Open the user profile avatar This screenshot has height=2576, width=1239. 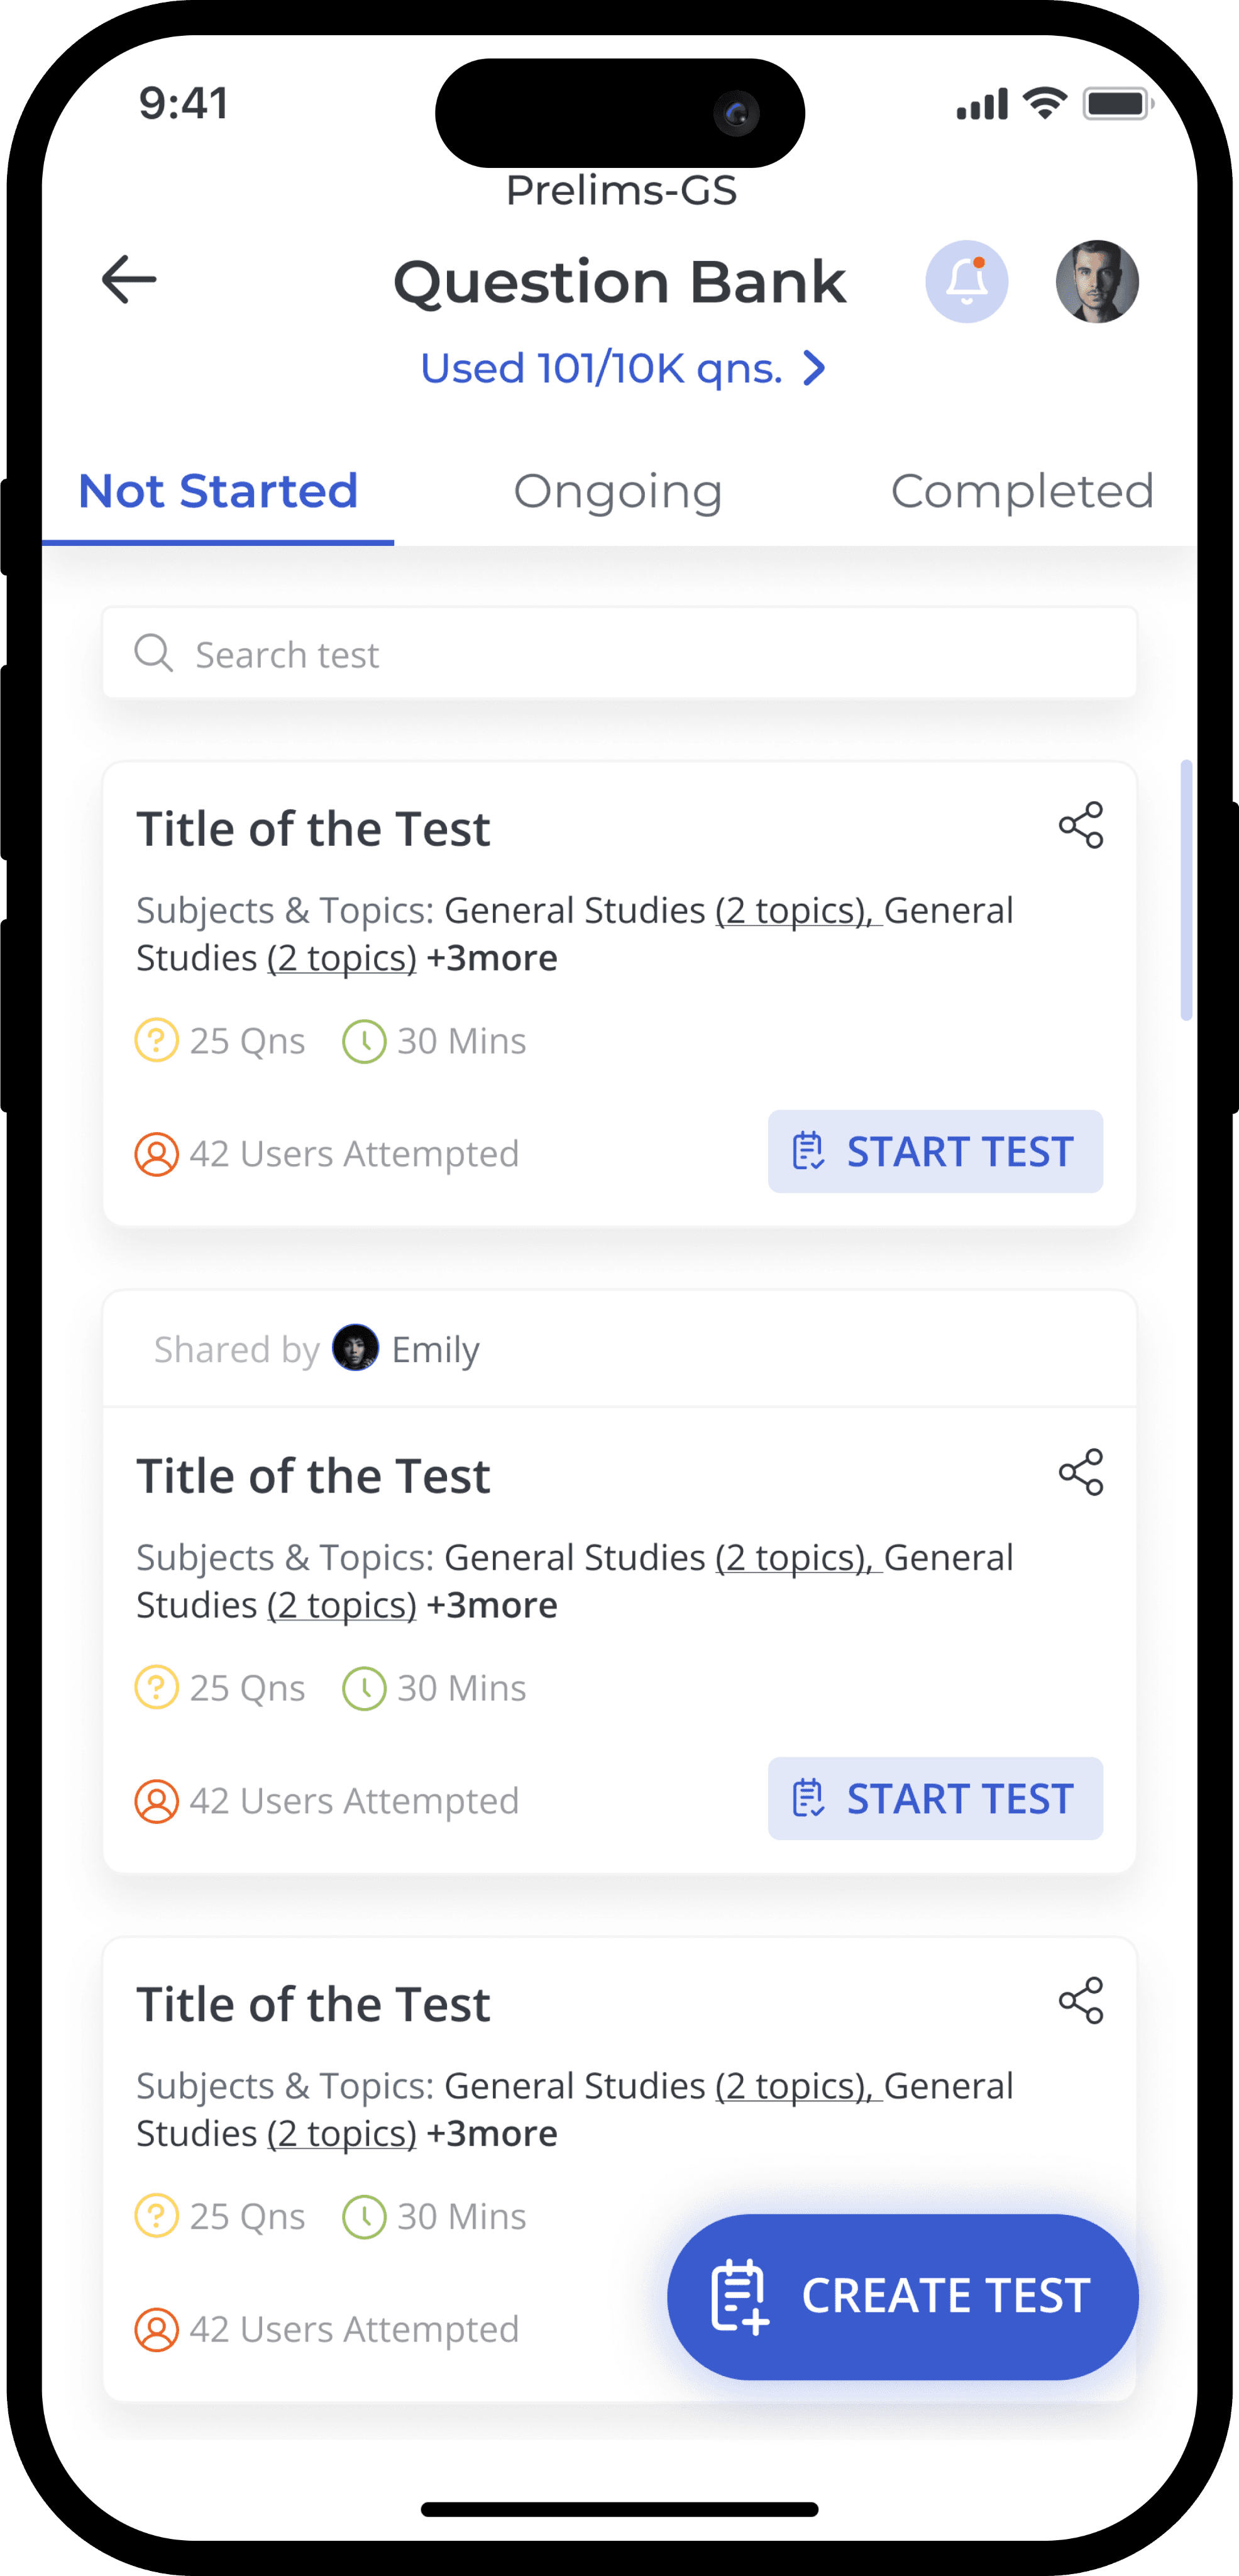pos(1097,281)
